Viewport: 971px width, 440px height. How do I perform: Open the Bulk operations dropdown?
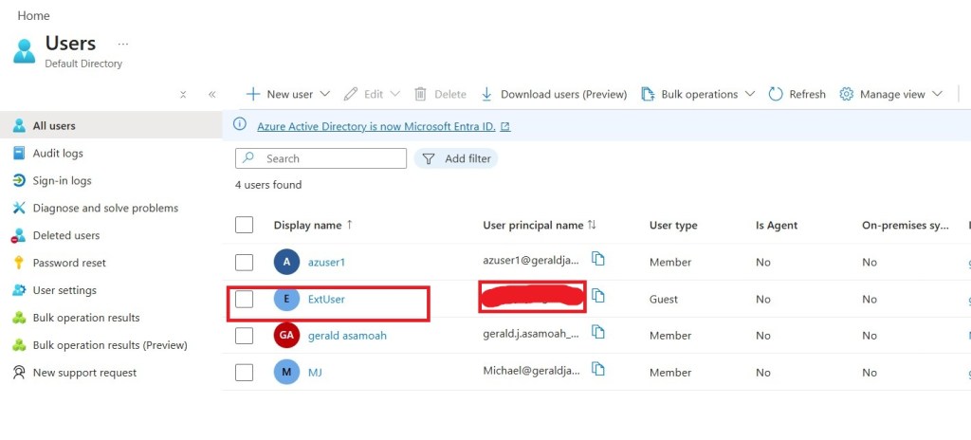749,94
